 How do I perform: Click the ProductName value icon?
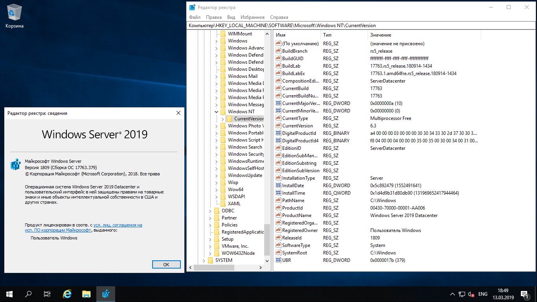[278, 215]
